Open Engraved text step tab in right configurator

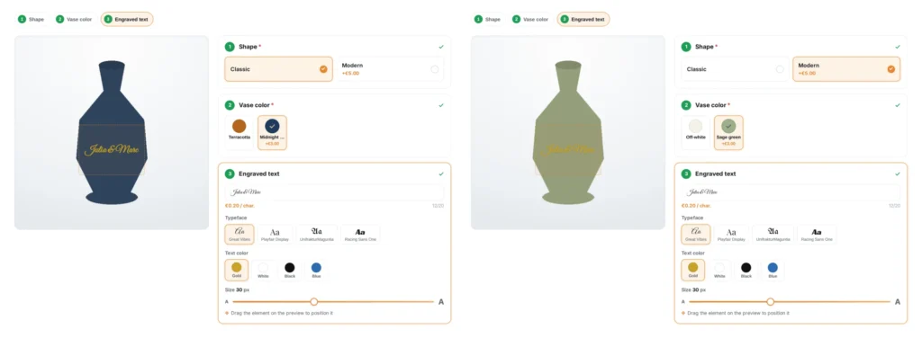(583, 20)
